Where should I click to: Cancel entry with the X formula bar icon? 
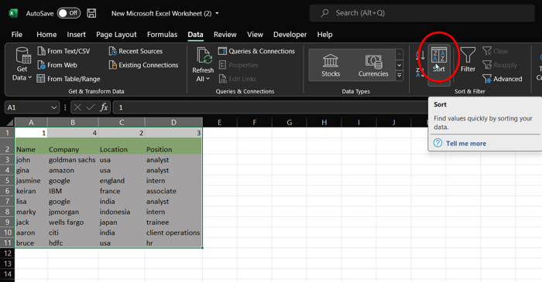[77, 107]
